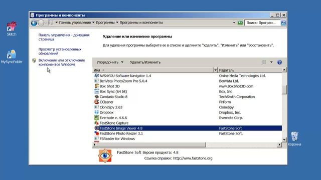Click the Box, Inc publisher cell
321x180 pixels.
225,91
